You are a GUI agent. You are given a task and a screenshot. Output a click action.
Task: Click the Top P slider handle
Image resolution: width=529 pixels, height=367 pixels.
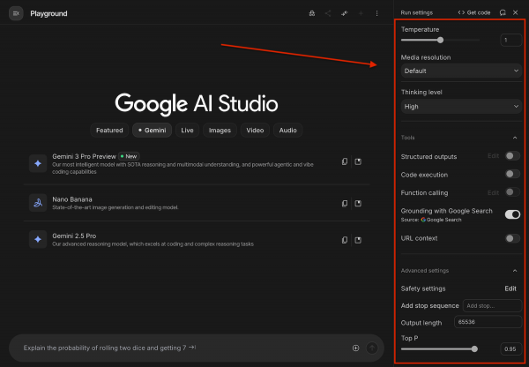pyautogui.click(x=474, y=349)
